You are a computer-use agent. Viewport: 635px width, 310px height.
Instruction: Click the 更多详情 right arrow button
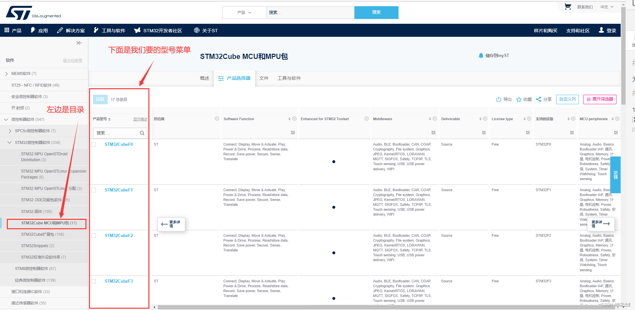point(601,224)
